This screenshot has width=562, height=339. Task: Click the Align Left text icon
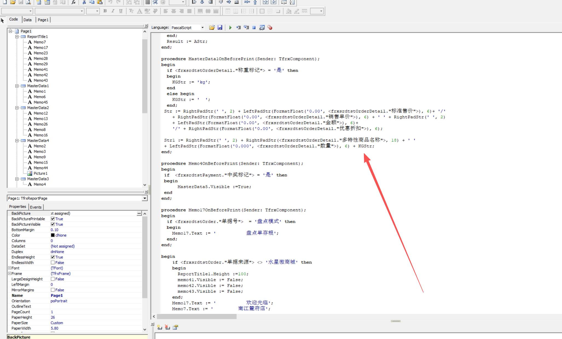coord(166,11)
